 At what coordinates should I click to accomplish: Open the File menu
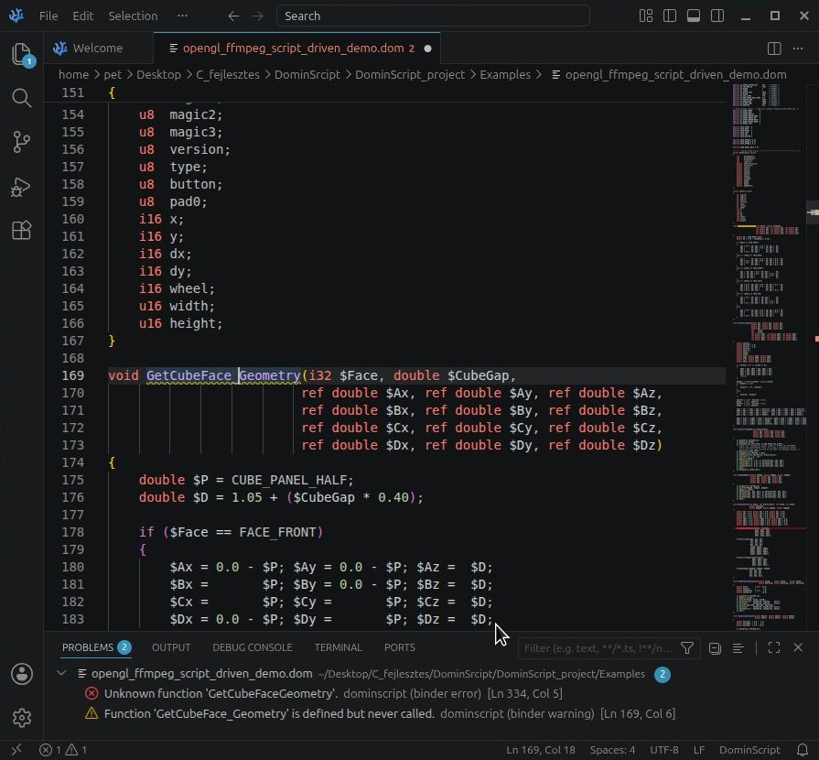[x=48, y=16]
